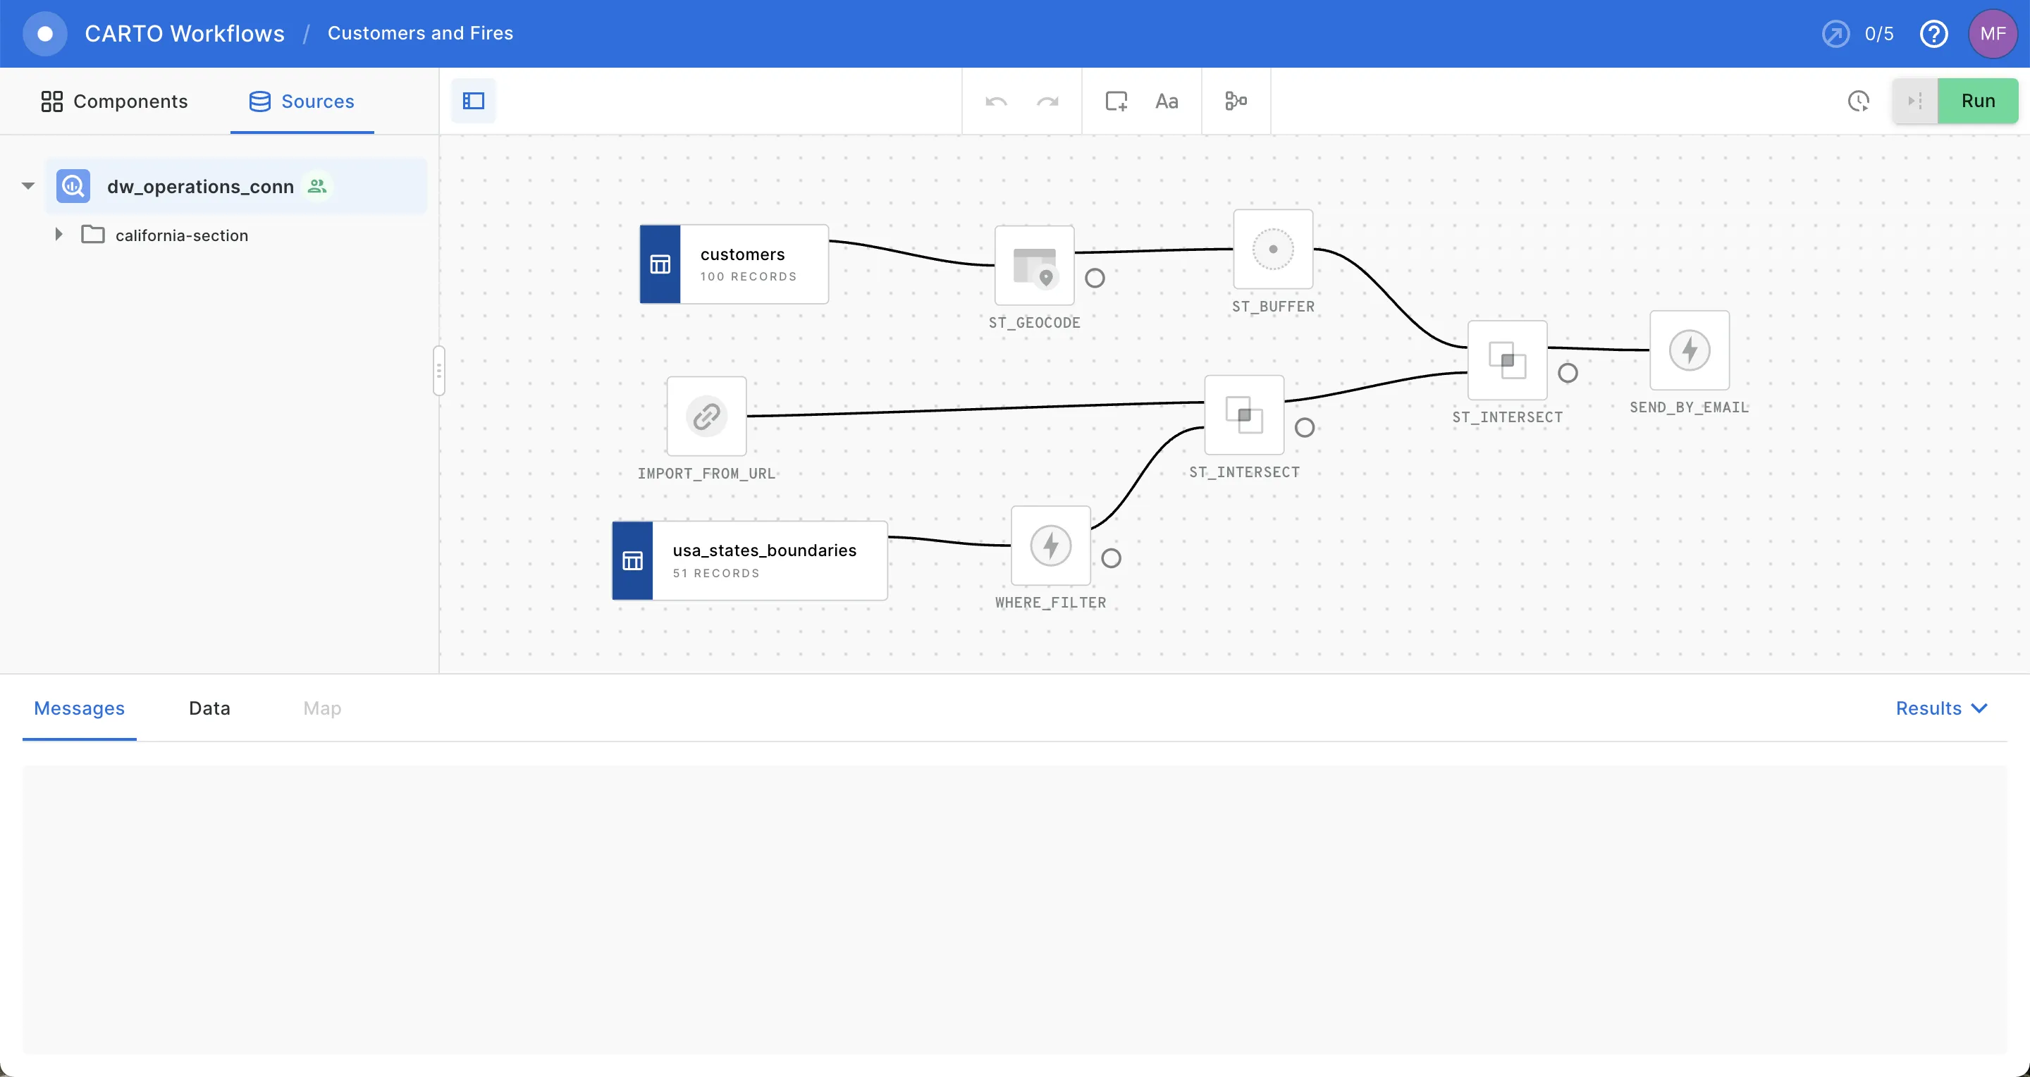Open the Results dropdown
Screen dimensions: 2030x1077
1941,708
